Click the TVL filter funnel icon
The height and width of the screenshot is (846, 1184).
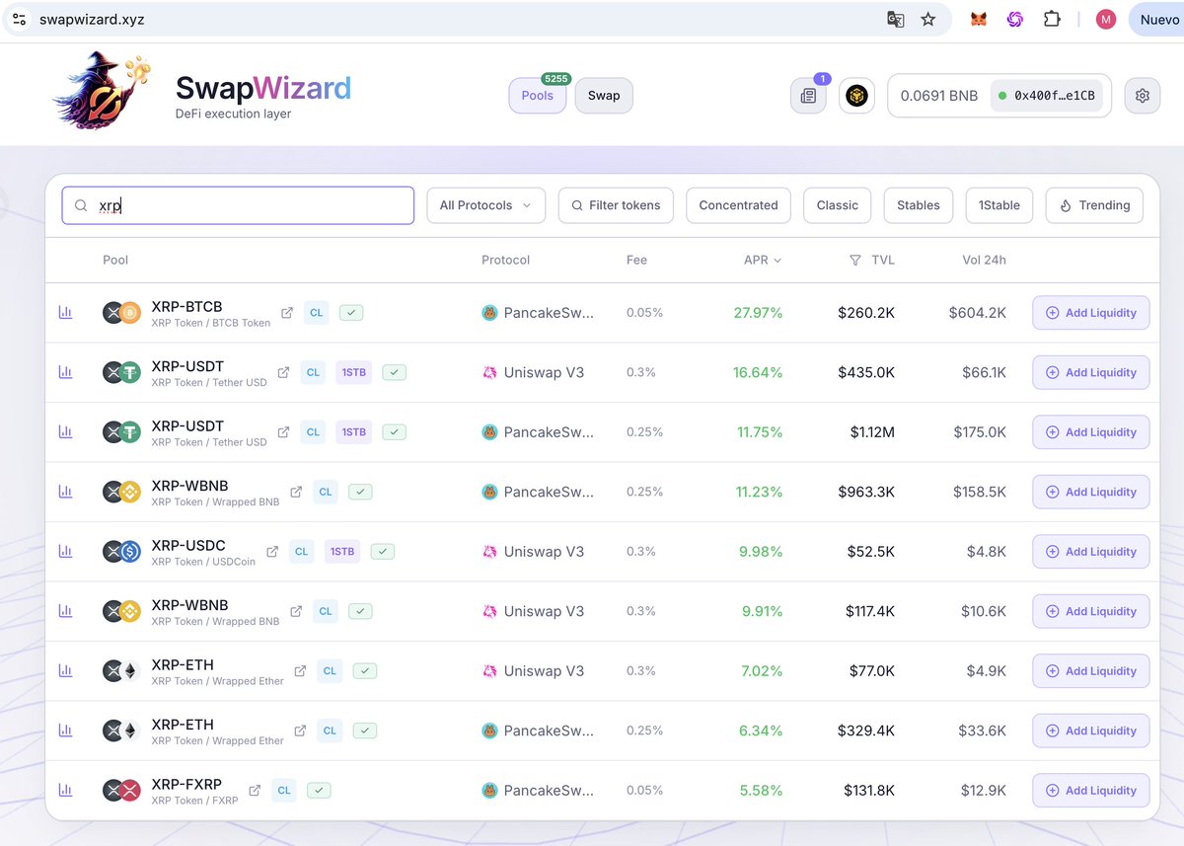855,261
